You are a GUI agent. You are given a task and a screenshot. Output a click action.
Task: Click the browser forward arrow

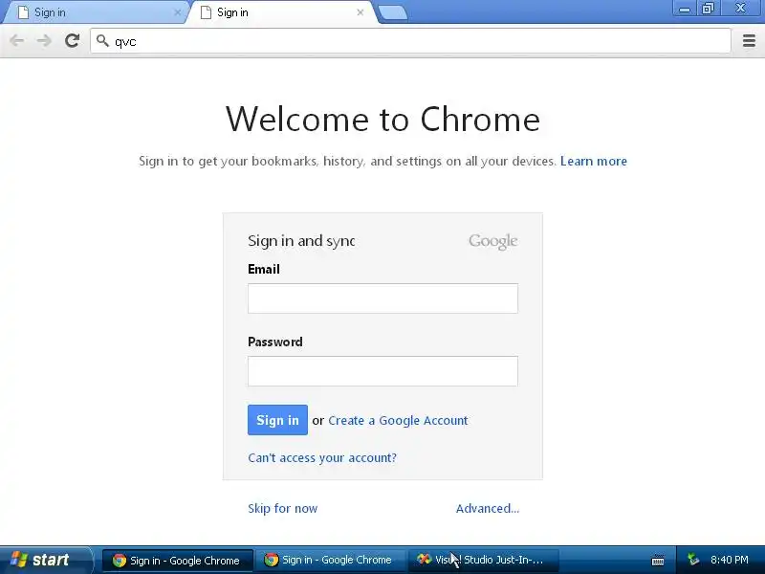pos(44,40)
